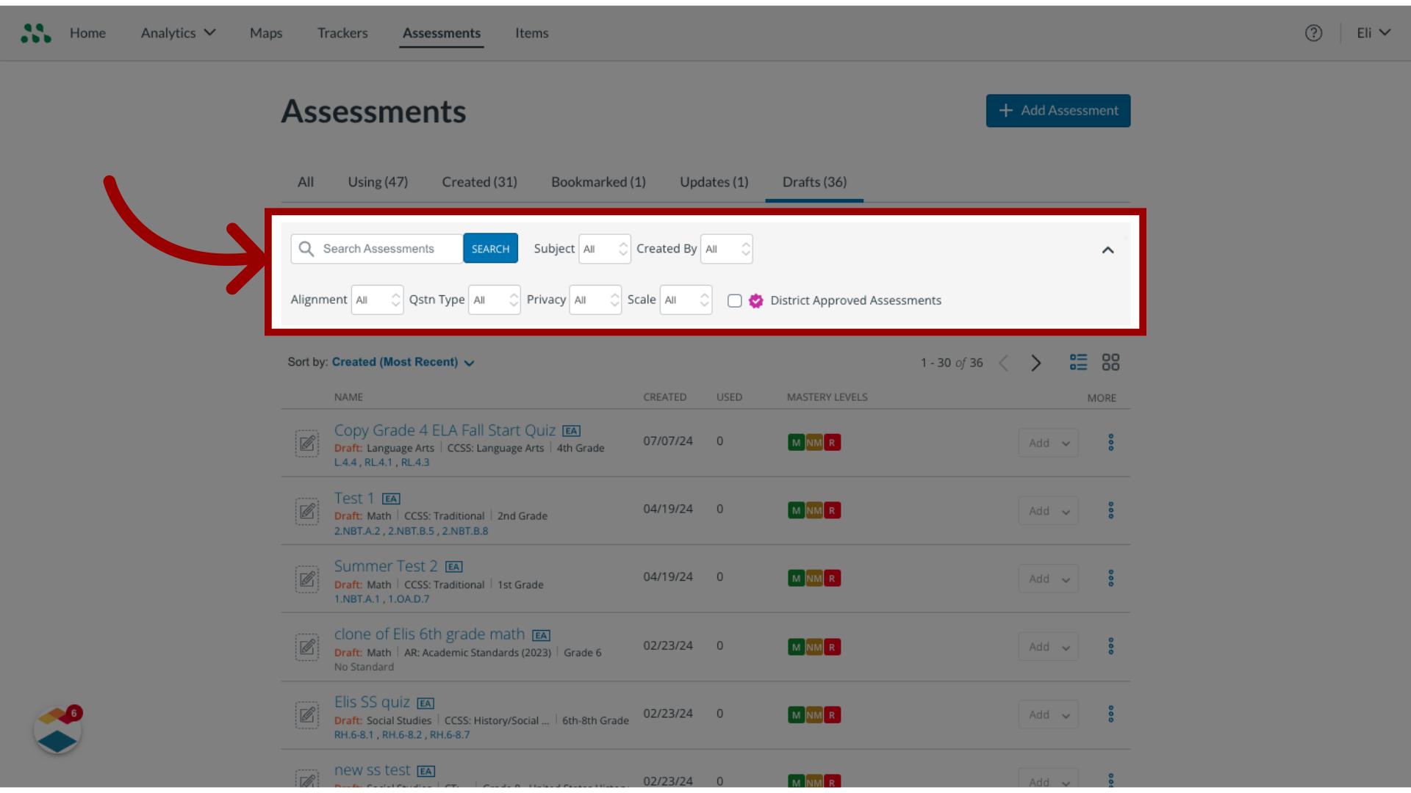Click the list view icon in top-right results area
Viewport: 1411px width, 793px height.
point(1079,361)
